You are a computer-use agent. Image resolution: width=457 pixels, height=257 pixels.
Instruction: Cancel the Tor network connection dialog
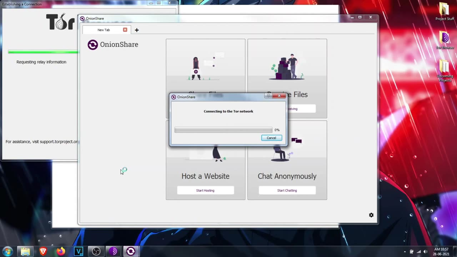[x=271, y=138]
